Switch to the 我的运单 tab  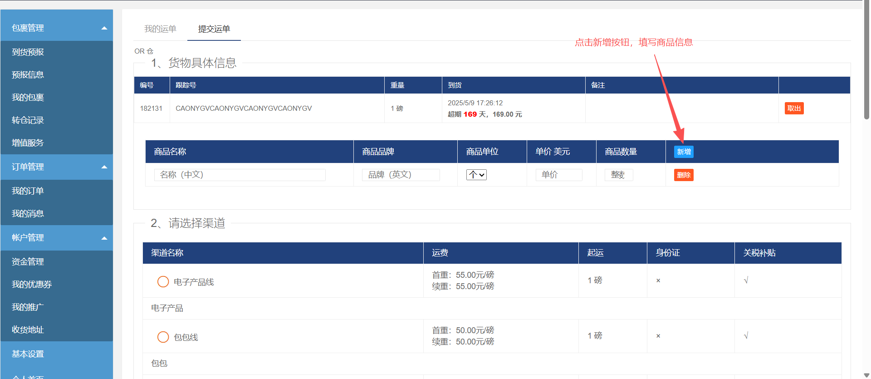click(160, 29)
